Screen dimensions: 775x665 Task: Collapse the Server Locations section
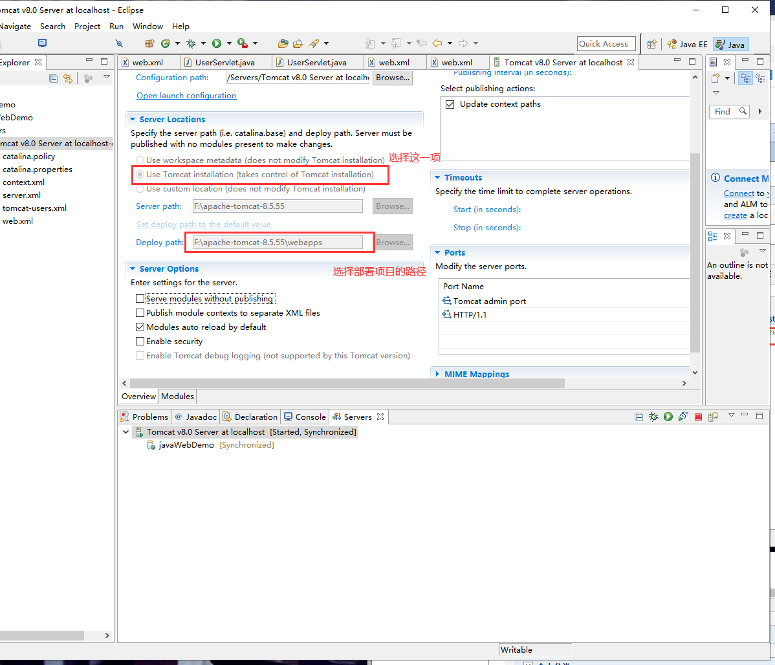pyautogui.click(x=133, y=119)
